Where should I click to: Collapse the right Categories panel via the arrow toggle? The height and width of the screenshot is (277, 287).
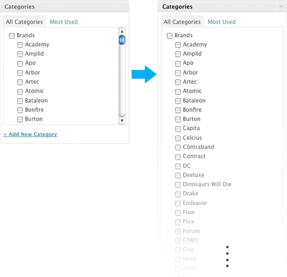[281, 7]
